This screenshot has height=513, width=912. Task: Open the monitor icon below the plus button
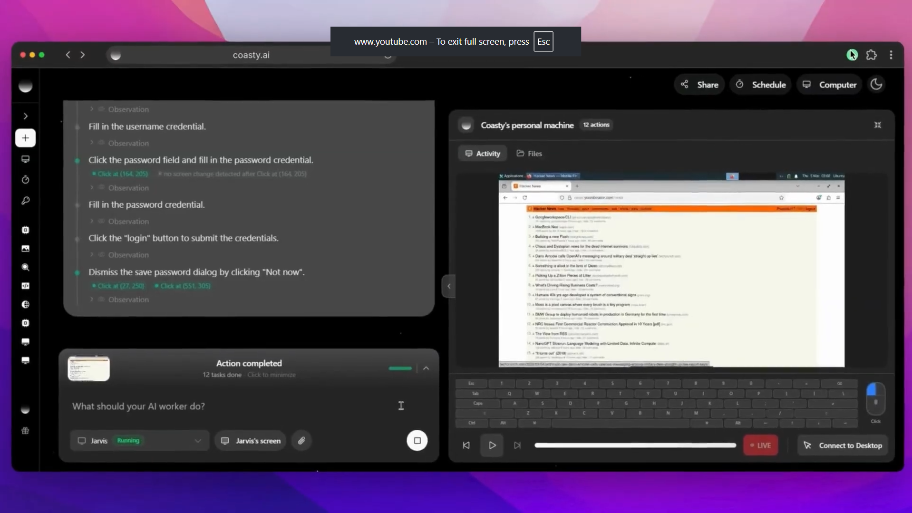(x=25, y=159)
